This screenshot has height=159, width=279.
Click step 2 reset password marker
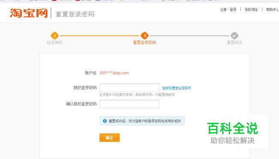coord(145,36)
